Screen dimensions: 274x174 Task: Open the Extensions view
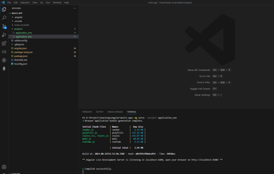(4, 43)
